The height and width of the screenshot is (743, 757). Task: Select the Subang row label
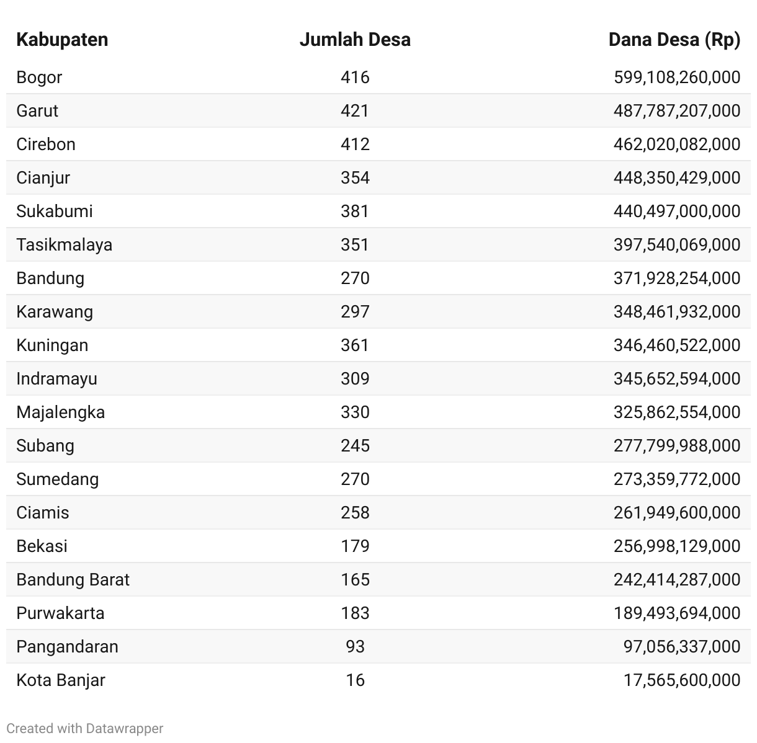[45, 446]
